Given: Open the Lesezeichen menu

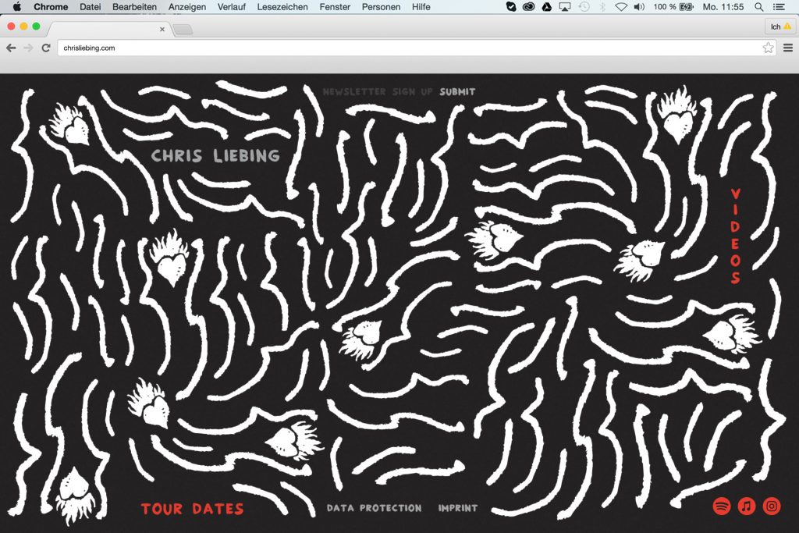Looking at the screenshot, I should pyautogui.click(x=282, y=7).
